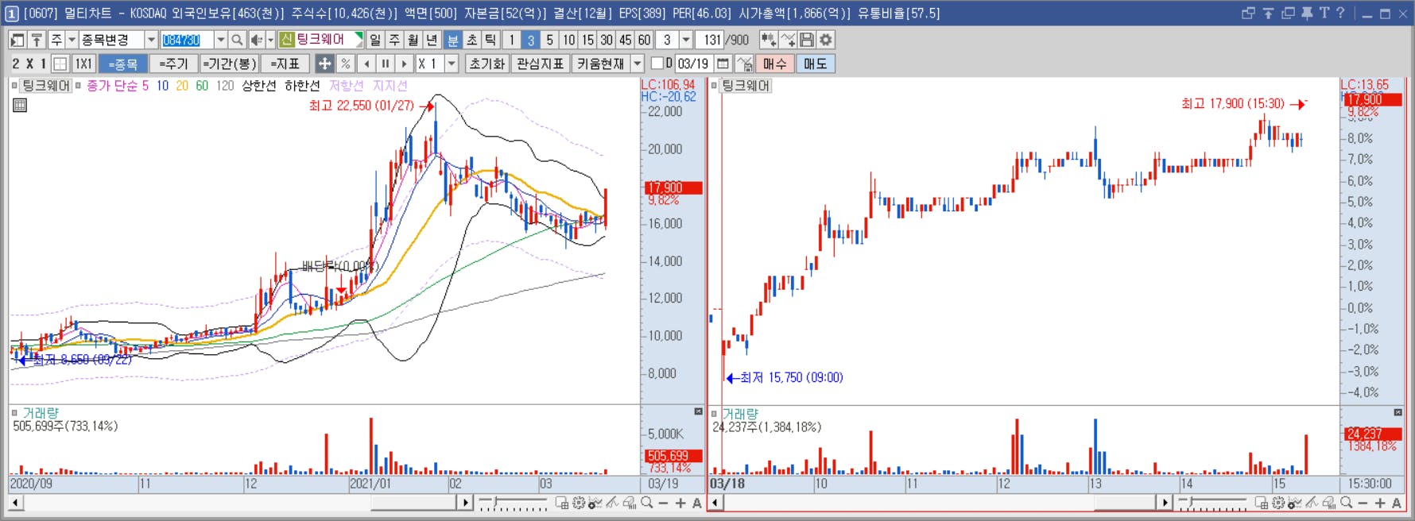Click the cascade windows icon in title bar
This screenshot has height=521, width=1415.
[x=1248, y=13]
